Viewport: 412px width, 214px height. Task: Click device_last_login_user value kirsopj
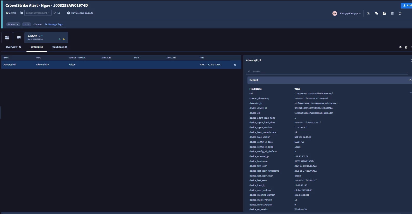(x=298, y=176)
